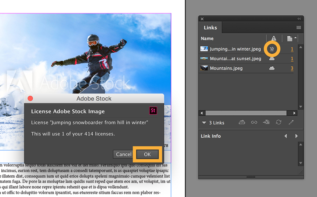This screenshot has width=317, height=197.
Task: Open the Links panel flyout menu
Action: click(299, 27)
